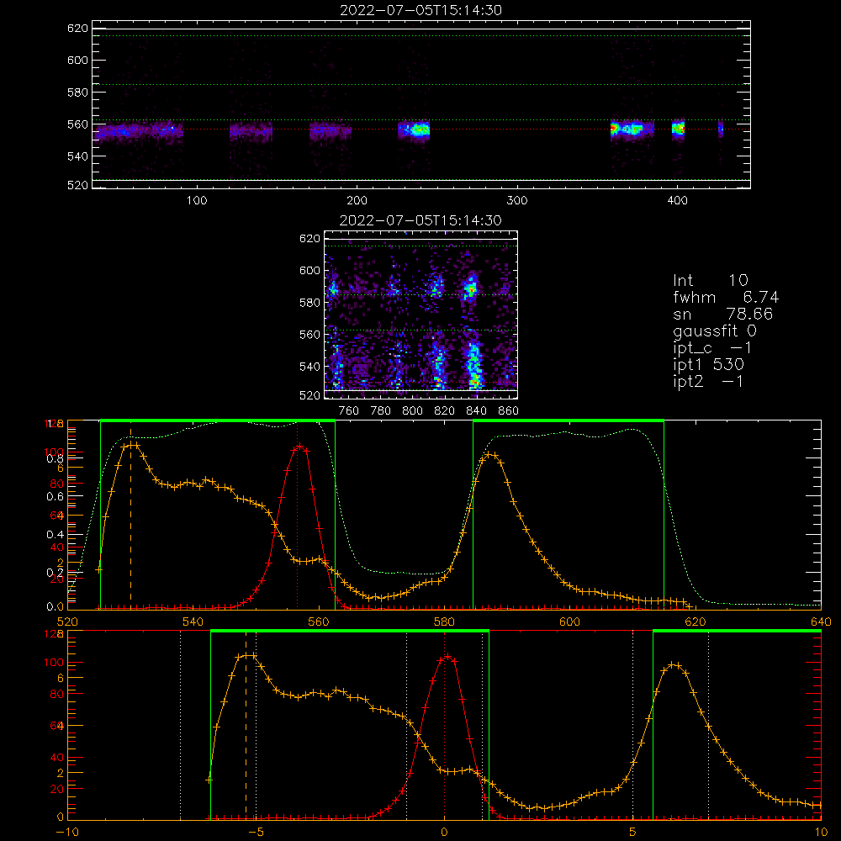Select the 'Int 10' readout
The height and width of the screenshot is (841, 841).
710,280
